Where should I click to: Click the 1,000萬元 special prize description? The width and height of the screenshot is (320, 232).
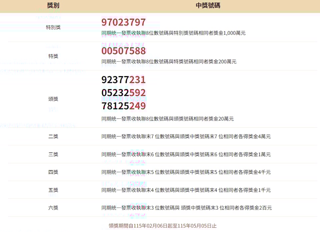[173, 33]
